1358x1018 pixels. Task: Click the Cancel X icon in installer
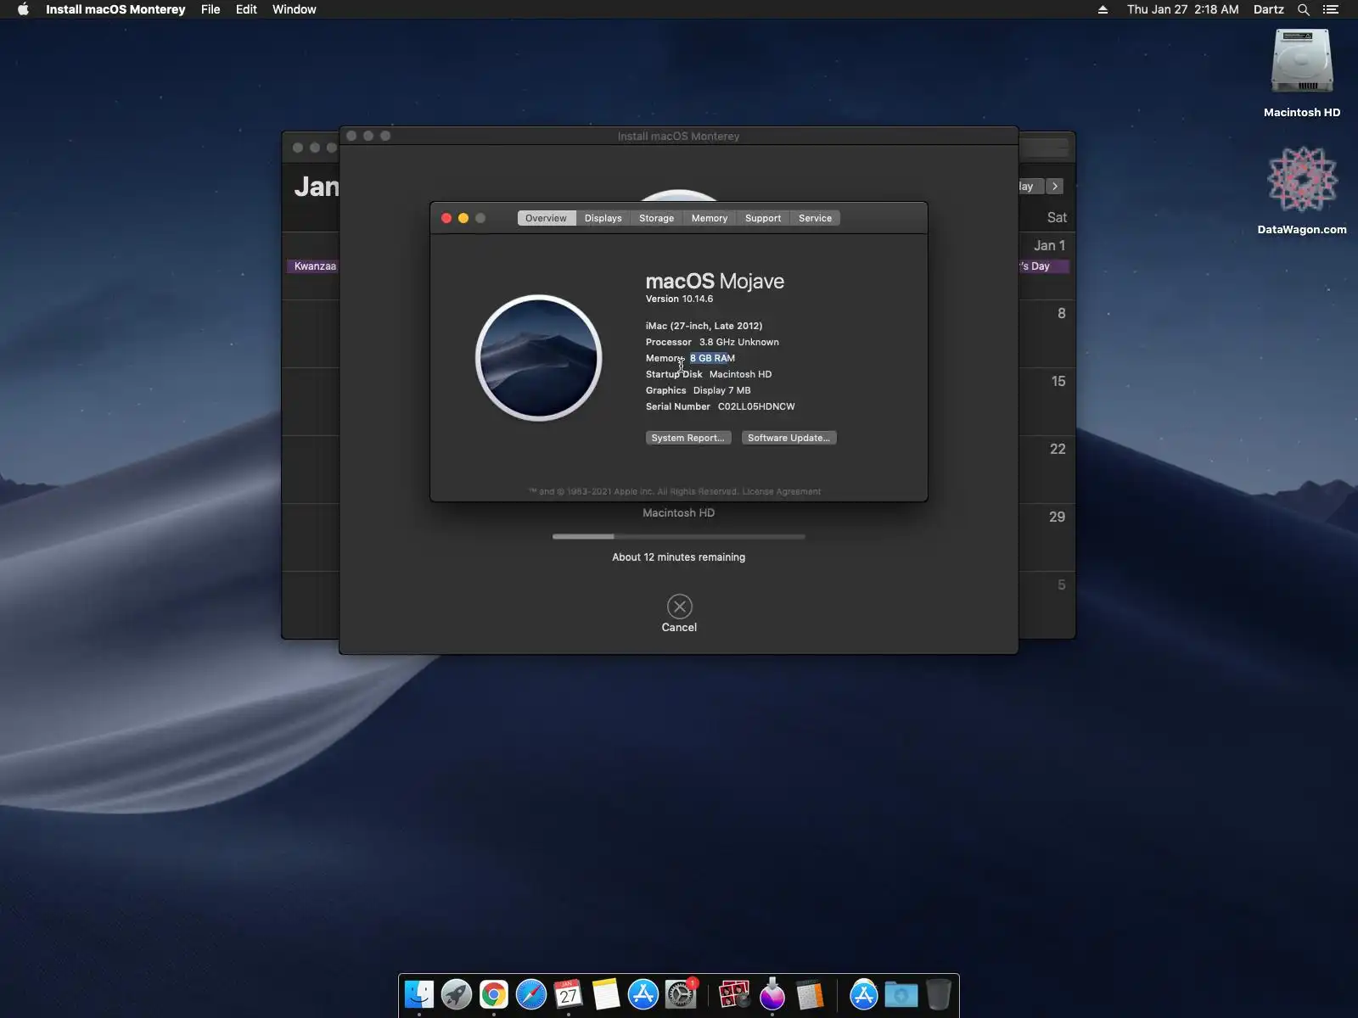680,607
